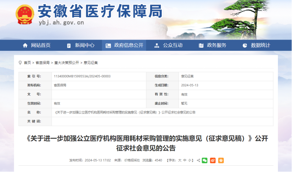
Task: Set font size to medium (中)
Action: 185,160
